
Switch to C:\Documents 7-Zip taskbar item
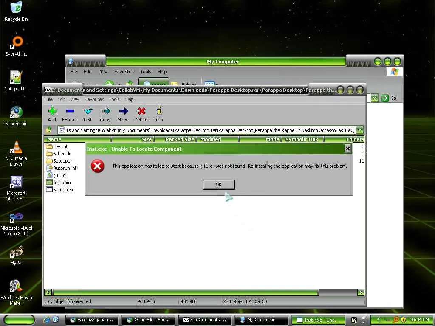(205, 320)
